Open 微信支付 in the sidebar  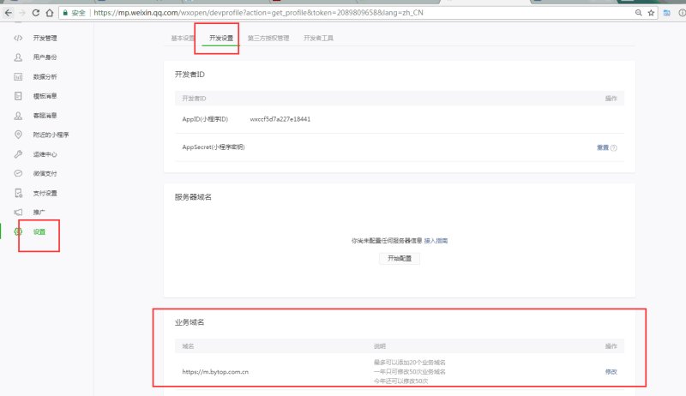45,173
